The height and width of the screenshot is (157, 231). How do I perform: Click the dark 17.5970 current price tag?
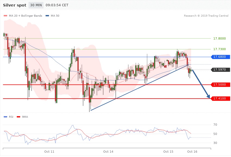click(x=220, y=70)
